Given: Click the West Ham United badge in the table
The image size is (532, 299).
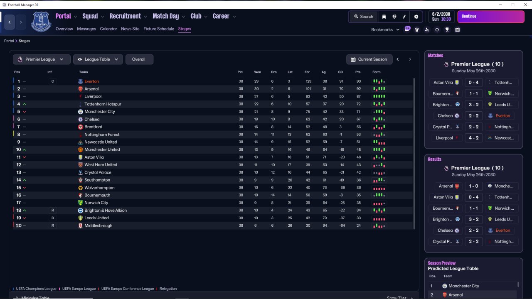Looking at the screenshot, I should [x=81, y=165].
